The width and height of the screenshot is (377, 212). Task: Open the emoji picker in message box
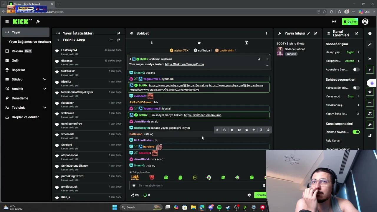pos(264,185)
